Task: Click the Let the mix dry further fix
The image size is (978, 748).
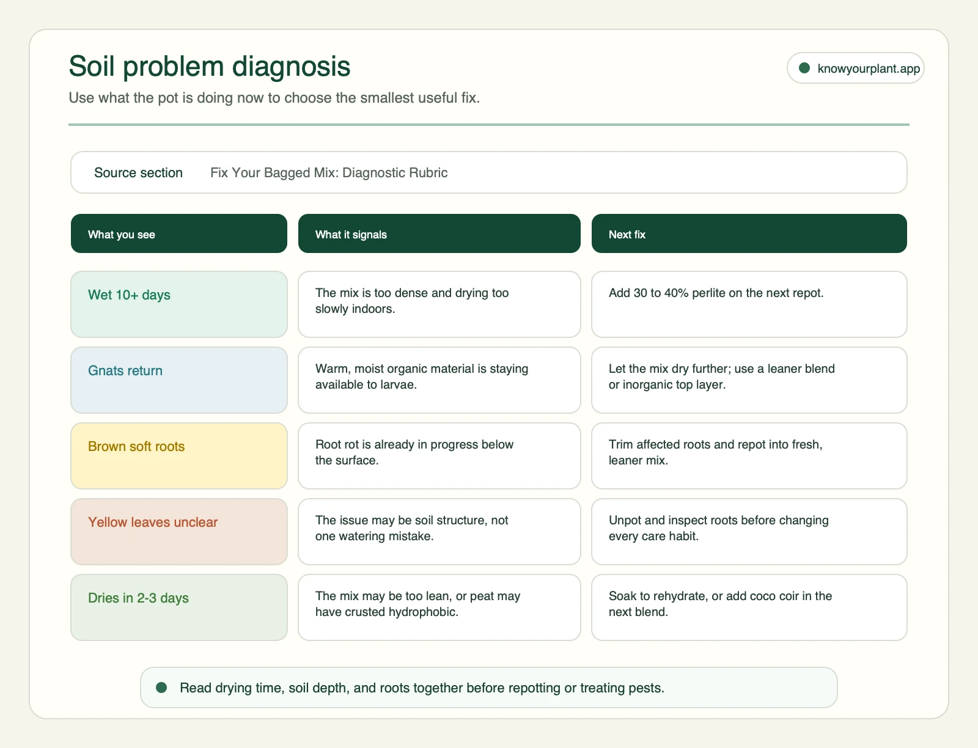Action: 749,380
